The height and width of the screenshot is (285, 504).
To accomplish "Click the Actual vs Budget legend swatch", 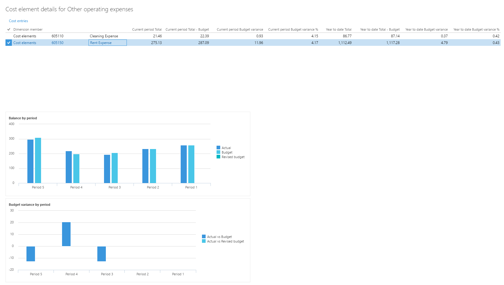I will [204, 236].
